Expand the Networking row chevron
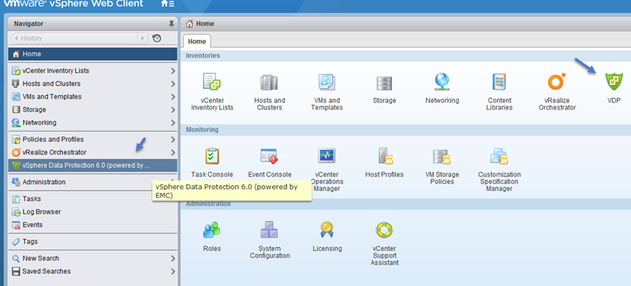The height and width of the screenshot is (286, 631). click(173, 122)
